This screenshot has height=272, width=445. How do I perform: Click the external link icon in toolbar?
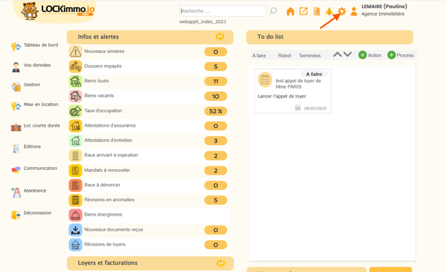[304, 11]
